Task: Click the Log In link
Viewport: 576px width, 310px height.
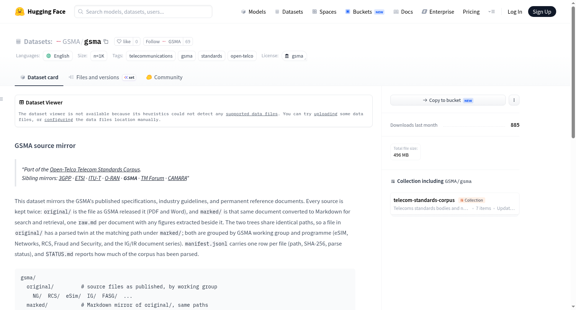Action: [515, 12]
